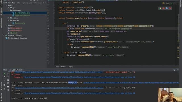Print the console output
Screen dimensions: 182x102
(8, 86)
